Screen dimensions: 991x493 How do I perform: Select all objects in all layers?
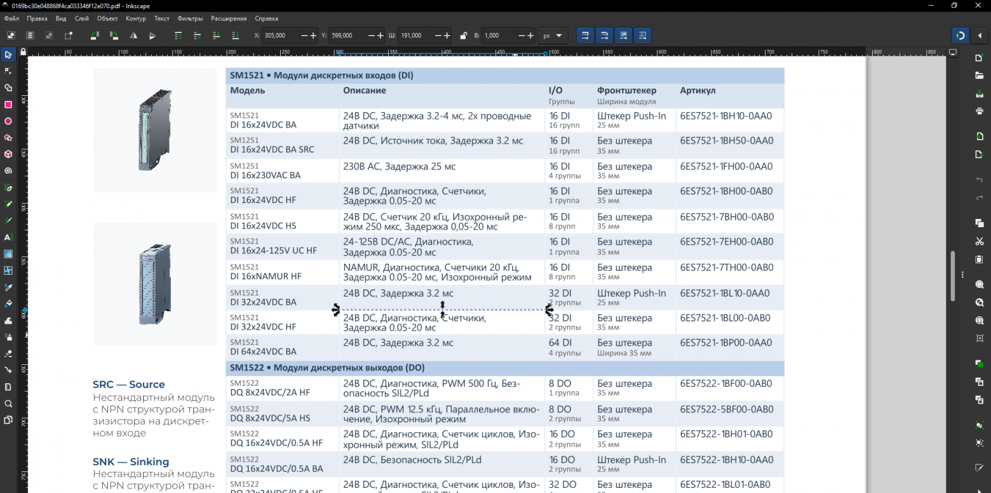(x=30, y=36)
